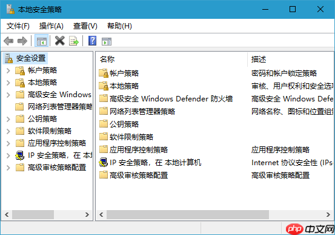Click the 应用程序控制策略 folder icon in list
This screenshot has width=335, height=235.
point(104,149)
